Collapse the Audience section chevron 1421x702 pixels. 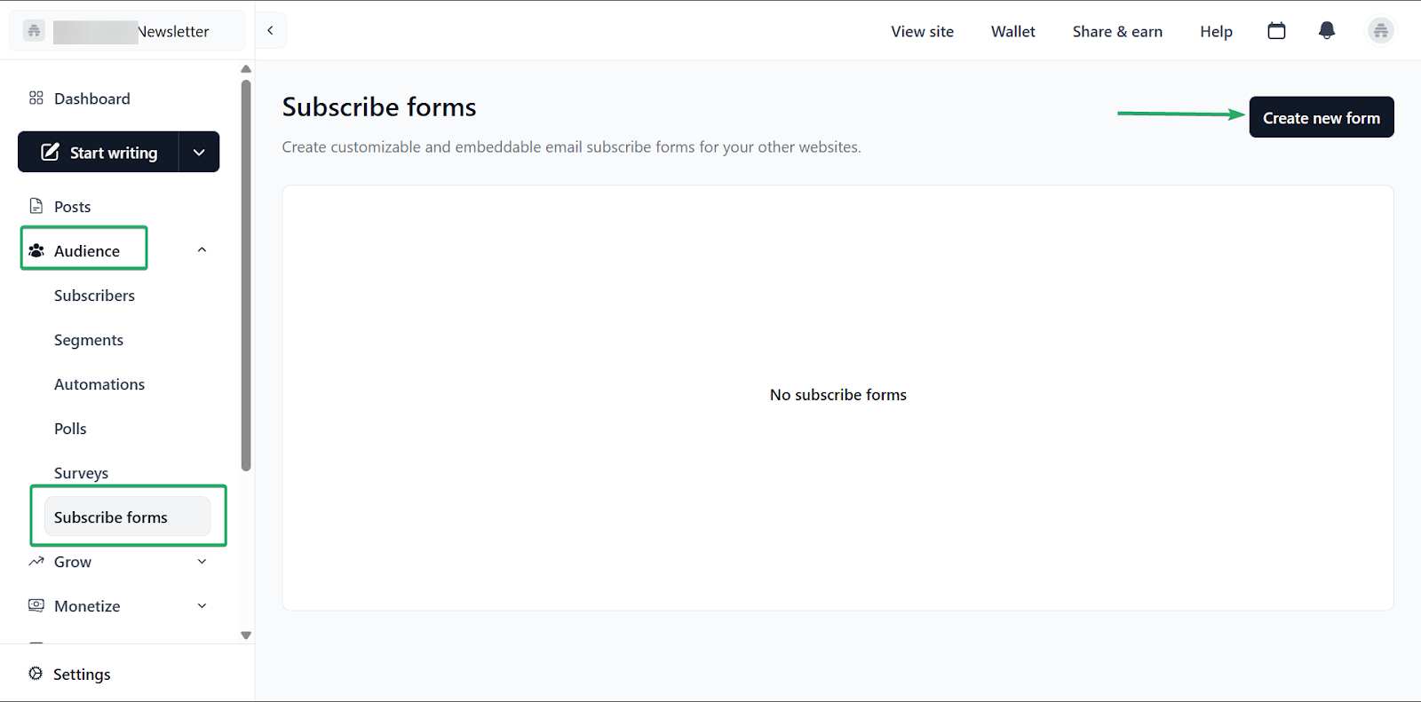pyautogui.click(x=202, y=249)
